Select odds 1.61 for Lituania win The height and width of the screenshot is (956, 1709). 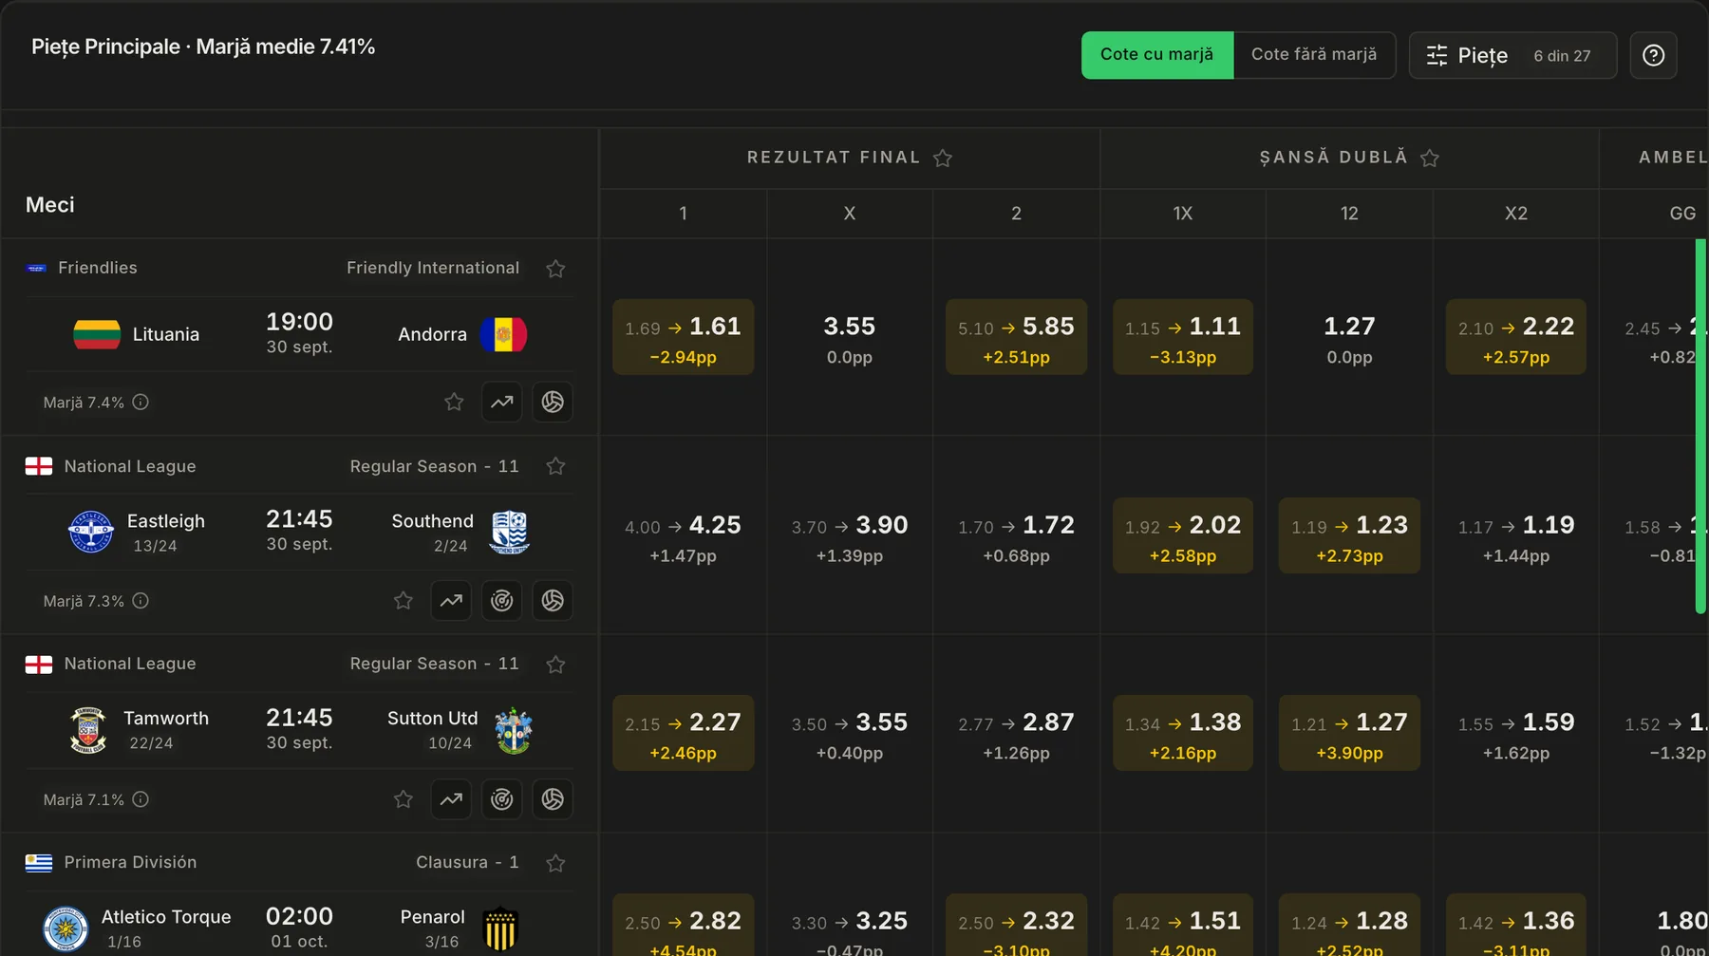point(684,337)
